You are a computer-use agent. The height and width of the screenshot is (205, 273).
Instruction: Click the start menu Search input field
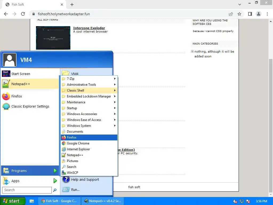tap(27, 190)
